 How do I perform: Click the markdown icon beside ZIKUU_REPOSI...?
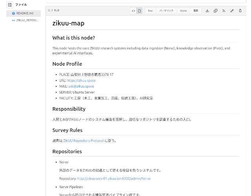[13, 20]
